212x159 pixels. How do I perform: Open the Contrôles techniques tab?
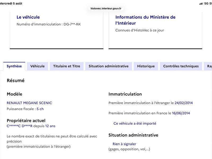[181, 66]
